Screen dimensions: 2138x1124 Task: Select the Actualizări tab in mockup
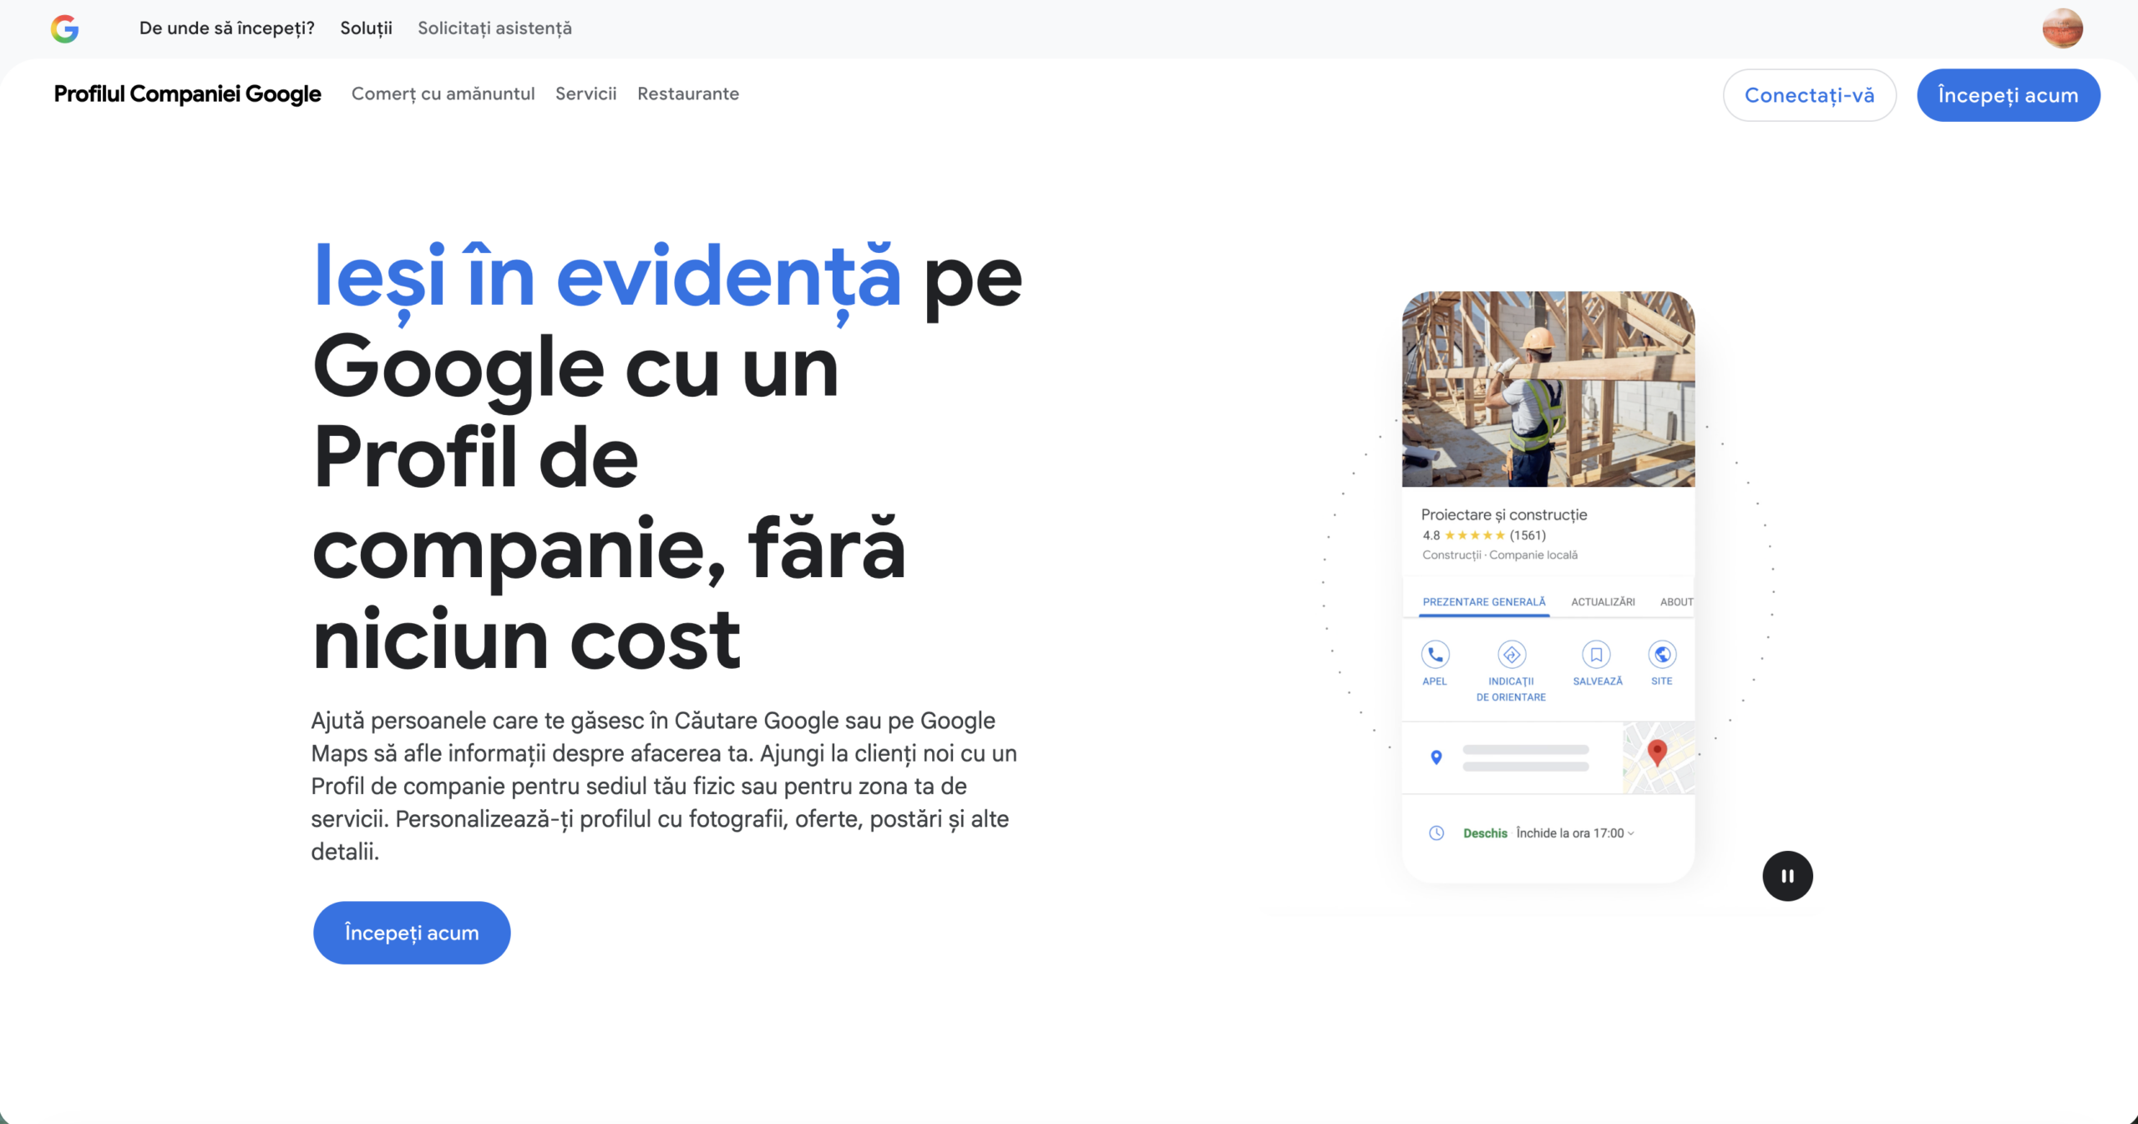coord(1603,602)
